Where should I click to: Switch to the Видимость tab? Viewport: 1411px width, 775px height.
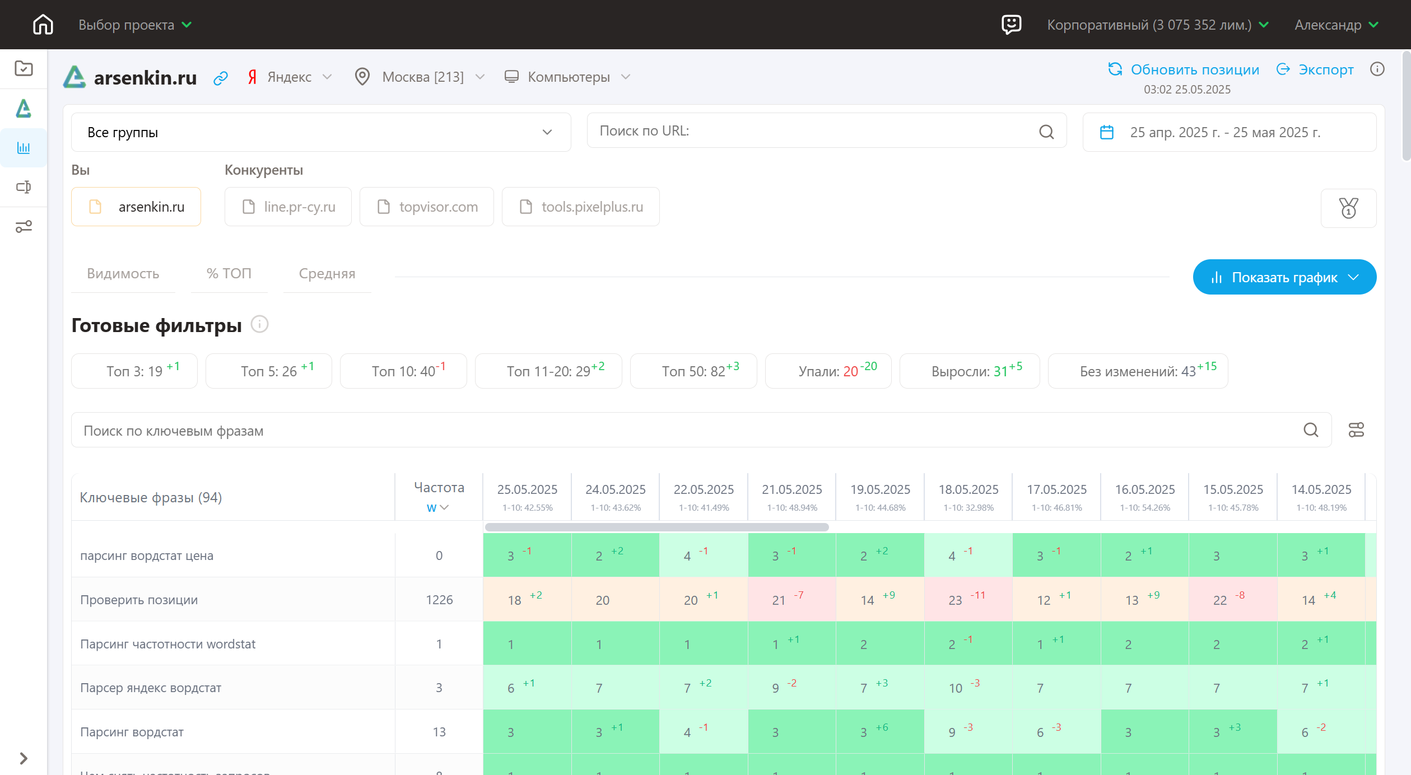click(123, 274)
